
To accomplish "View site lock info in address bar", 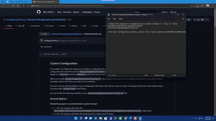I will click(24, 6).
